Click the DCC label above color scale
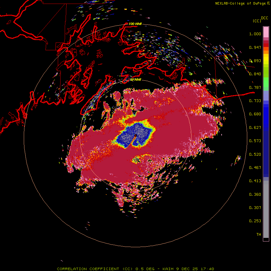This screenshot has width=271, height=271. [x=264, y=18]
